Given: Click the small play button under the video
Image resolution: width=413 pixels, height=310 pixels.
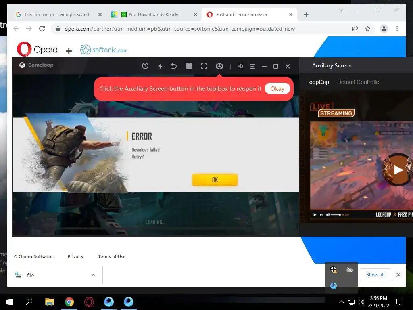Looking at the screenshot, I should coord(315,215).
